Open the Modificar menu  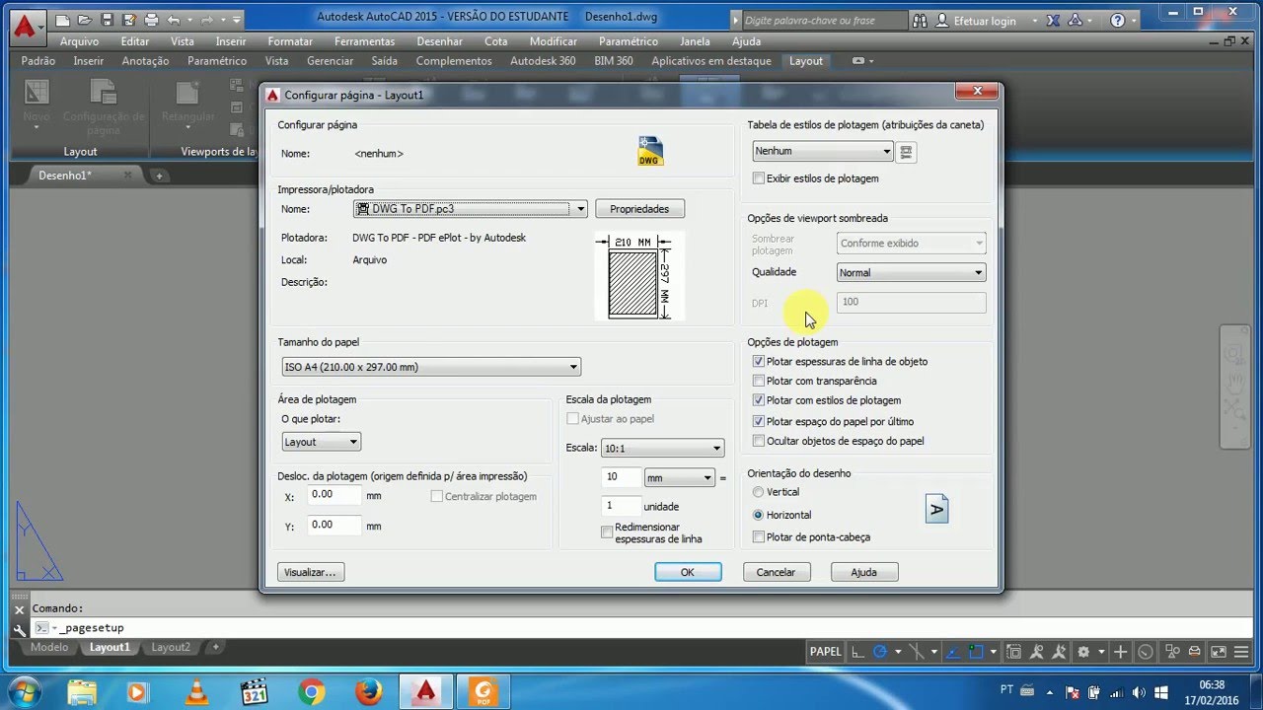pos(554,41)
